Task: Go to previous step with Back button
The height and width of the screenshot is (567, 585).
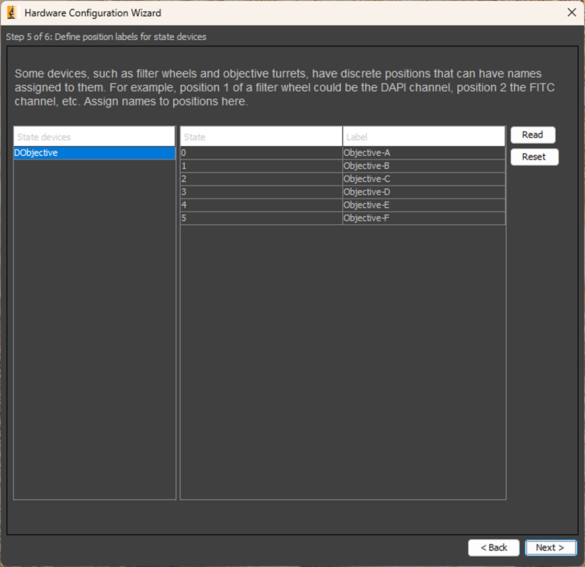Action: tap(493, 548)
